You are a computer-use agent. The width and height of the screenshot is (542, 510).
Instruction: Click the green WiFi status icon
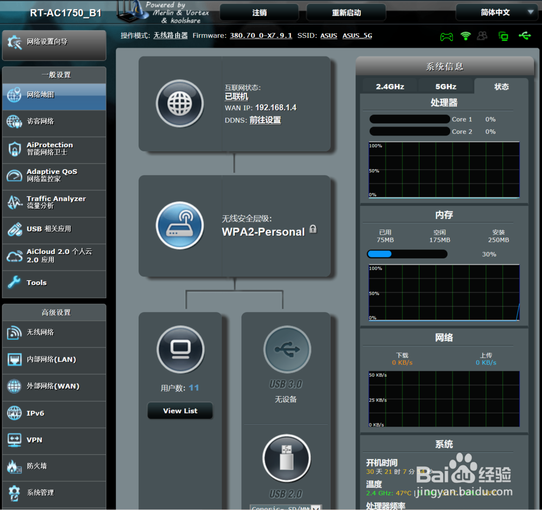[x=466, y=36]
